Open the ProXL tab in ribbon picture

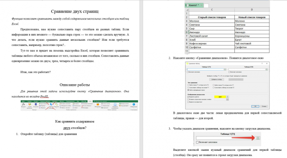tap(90, 101)
